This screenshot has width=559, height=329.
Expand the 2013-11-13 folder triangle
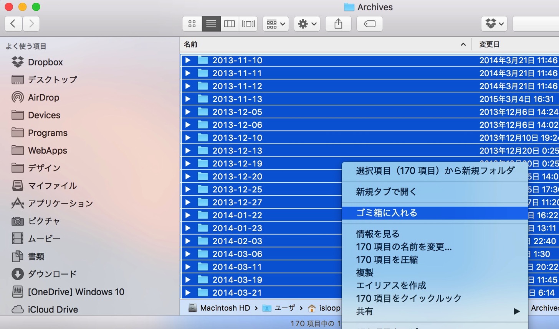[188, 99]
